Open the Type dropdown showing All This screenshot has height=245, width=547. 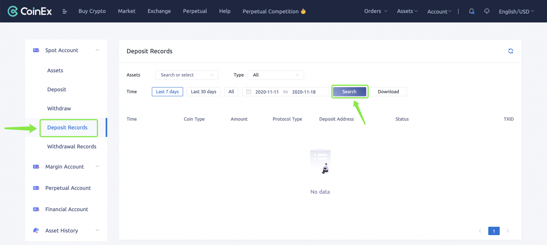tap(276, 75)
